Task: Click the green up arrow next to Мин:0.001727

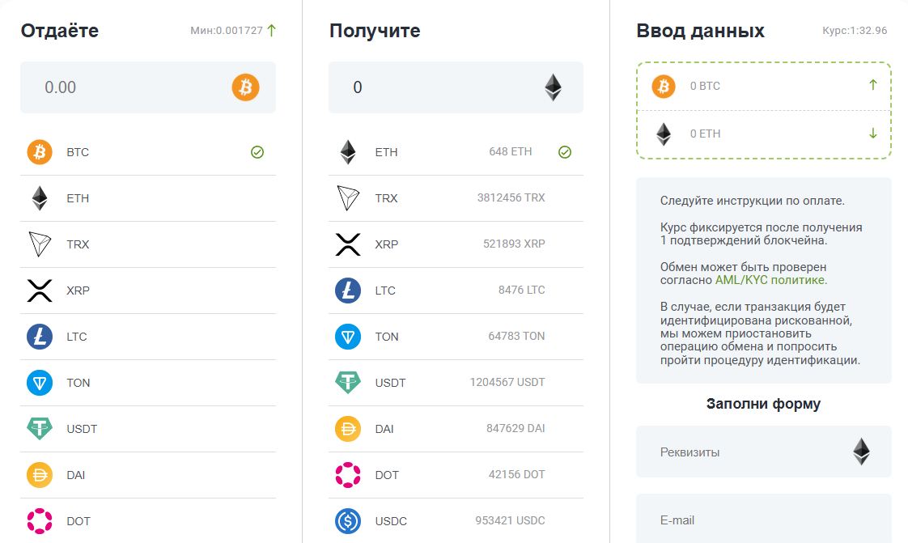Action: [271, 31]
